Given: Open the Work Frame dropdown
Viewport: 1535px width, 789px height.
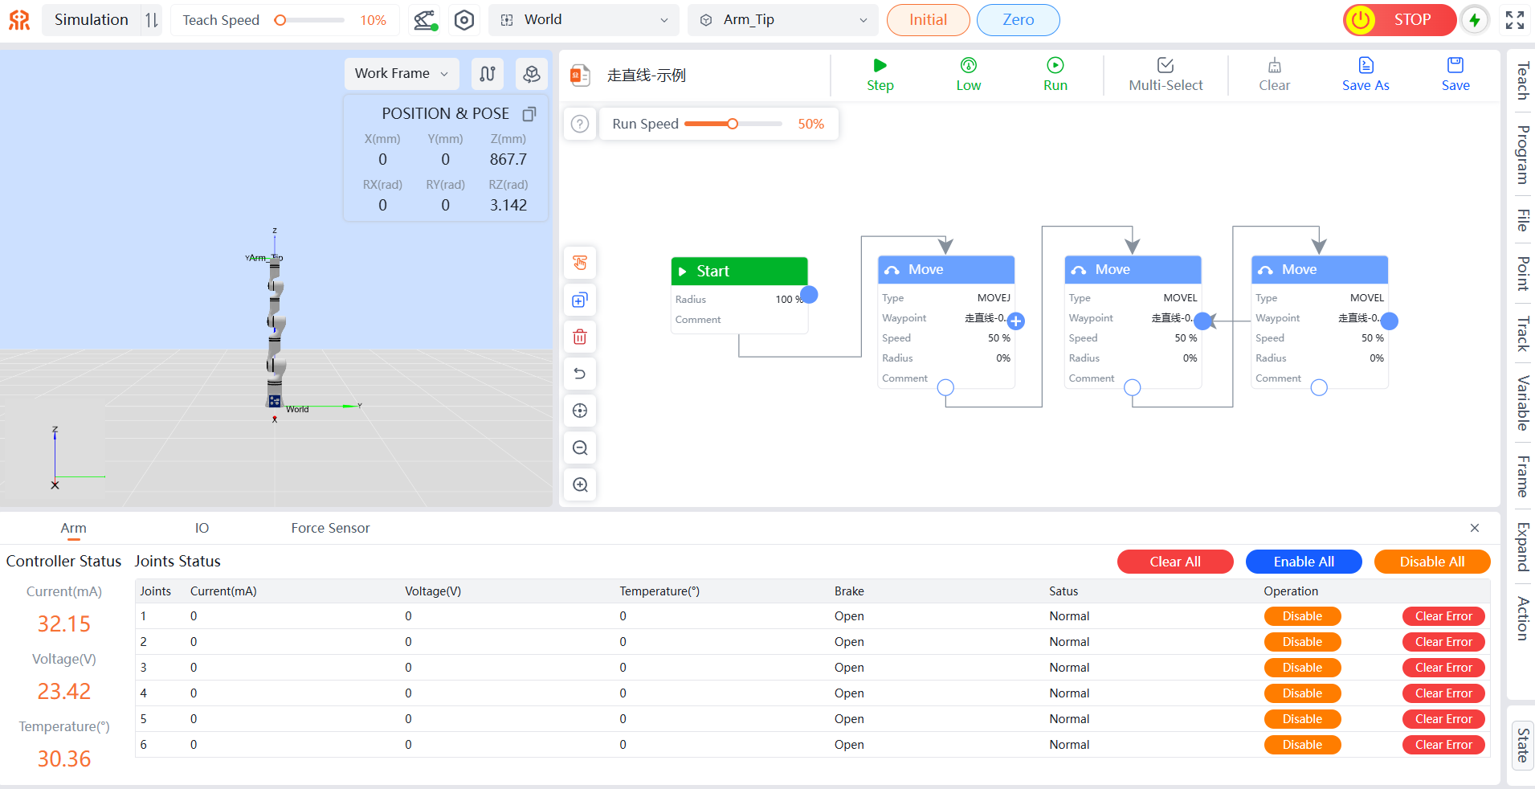Looking at the screenshot, I should click(x=402, y=74).
